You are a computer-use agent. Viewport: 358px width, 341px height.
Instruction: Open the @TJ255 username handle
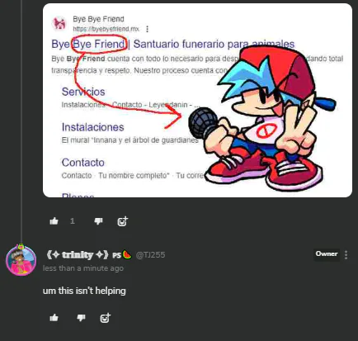(x=150, y=255)
